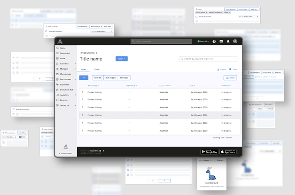Click the 'Search by keyword or person' field

[208, 59]
